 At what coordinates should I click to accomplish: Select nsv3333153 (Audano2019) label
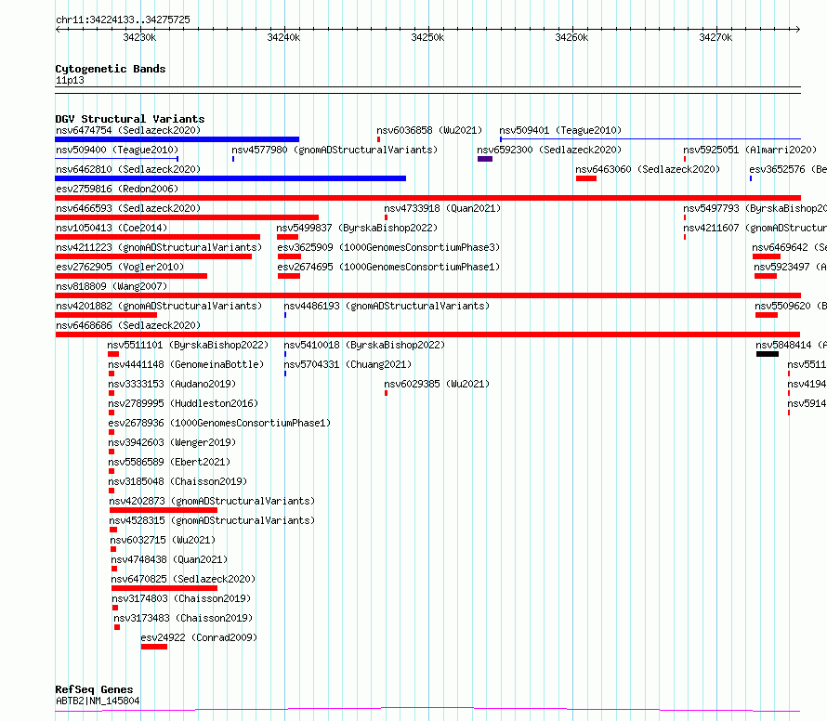172,384
